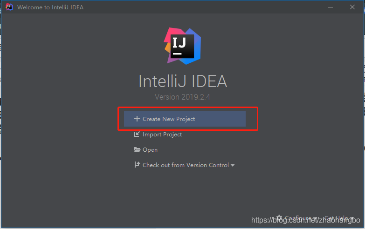Click the plus icon beside Create New Project

point(137,119)
